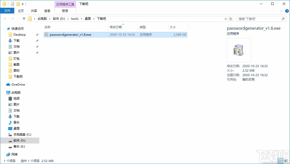Open Desktop folder under quick access
The height and width of the screenshot is (164, 290).
19,34
